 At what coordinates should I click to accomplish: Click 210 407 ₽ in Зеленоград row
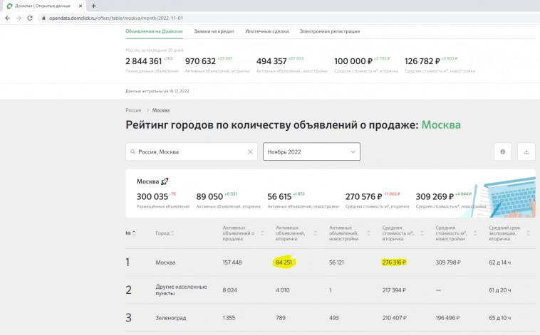[x=395, y=318]
